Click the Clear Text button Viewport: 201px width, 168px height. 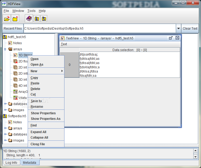[x=190, y=28]
